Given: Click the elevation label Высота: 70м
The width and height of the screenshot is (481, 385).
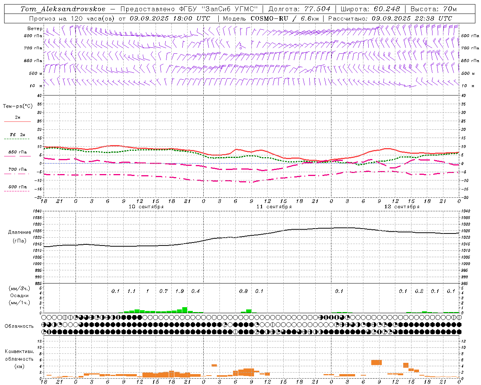Looking at the screenshot, I should coord(434,9).
